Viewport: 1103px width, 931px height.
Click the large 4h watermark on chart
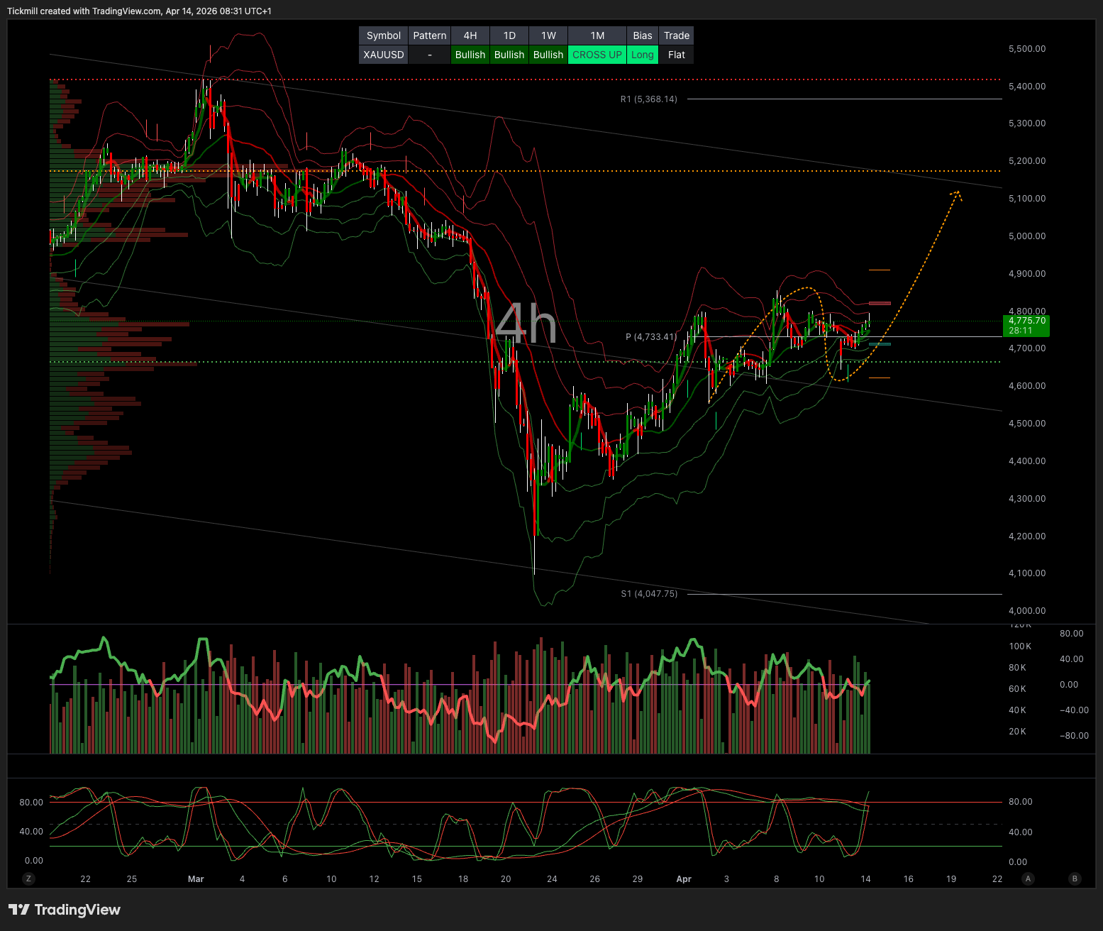pyautogui.click(x=526, y=324)
